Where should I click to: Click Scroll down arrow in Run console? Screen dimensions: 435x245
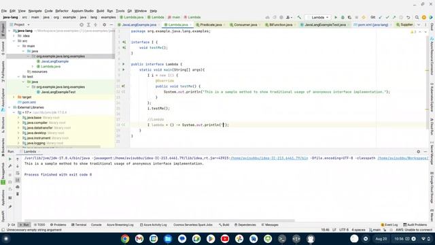[x=18, y=166]
